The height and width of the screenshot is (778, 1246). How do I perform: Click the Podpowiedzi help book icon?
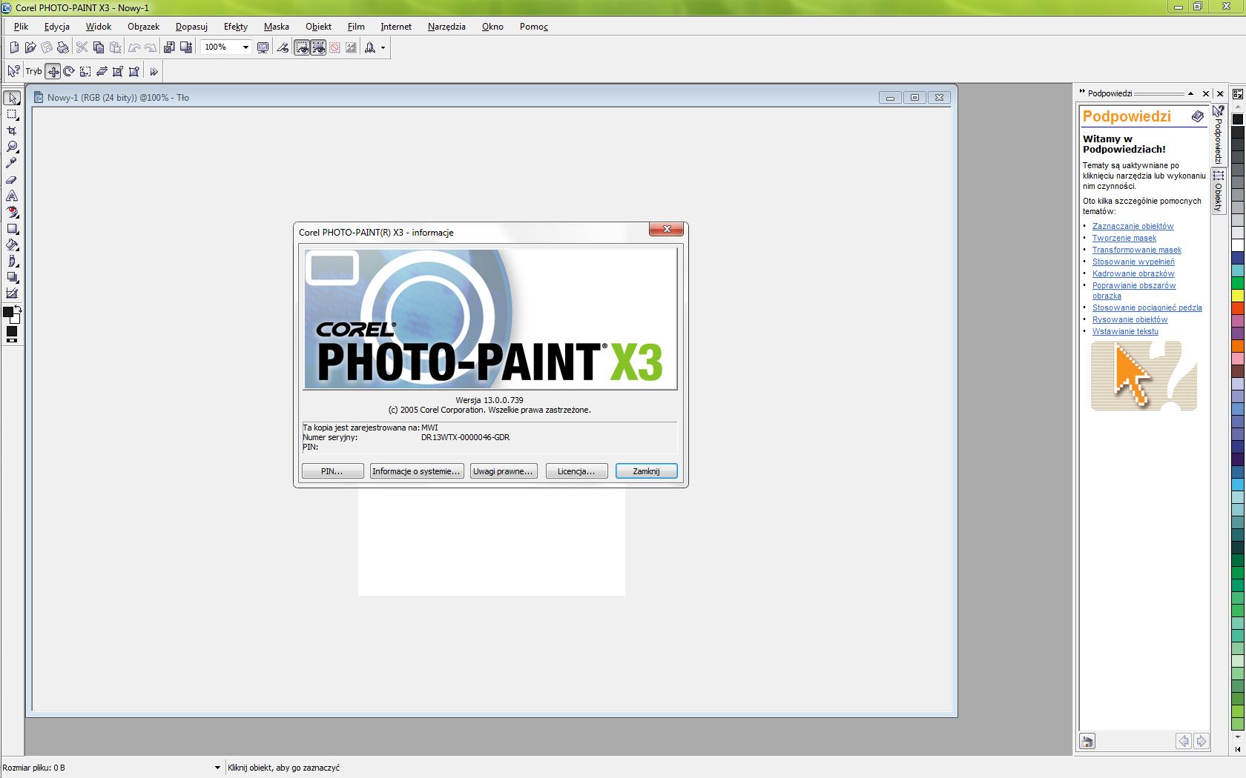[1198, 116]
